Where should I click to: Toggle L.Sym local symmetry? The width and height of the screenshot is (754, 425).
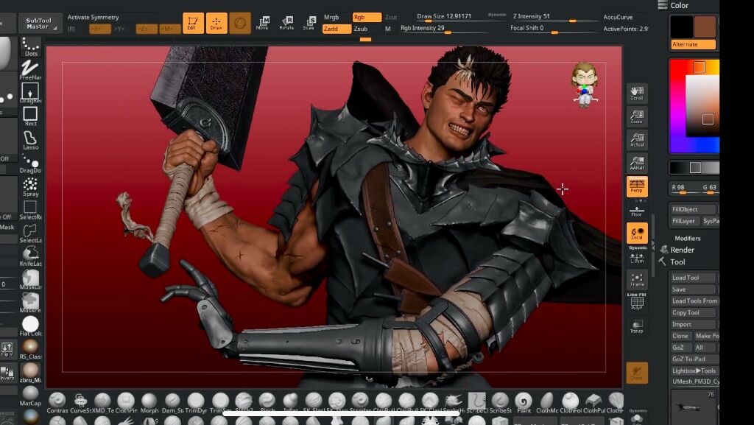pos(637,259)
